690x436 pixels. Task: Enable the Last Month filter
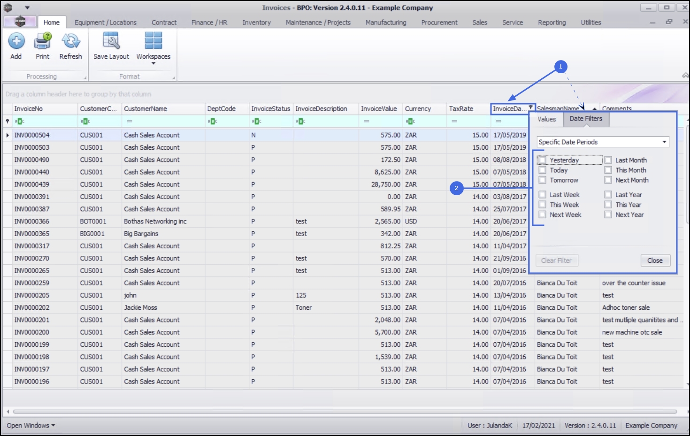[608, 160]
